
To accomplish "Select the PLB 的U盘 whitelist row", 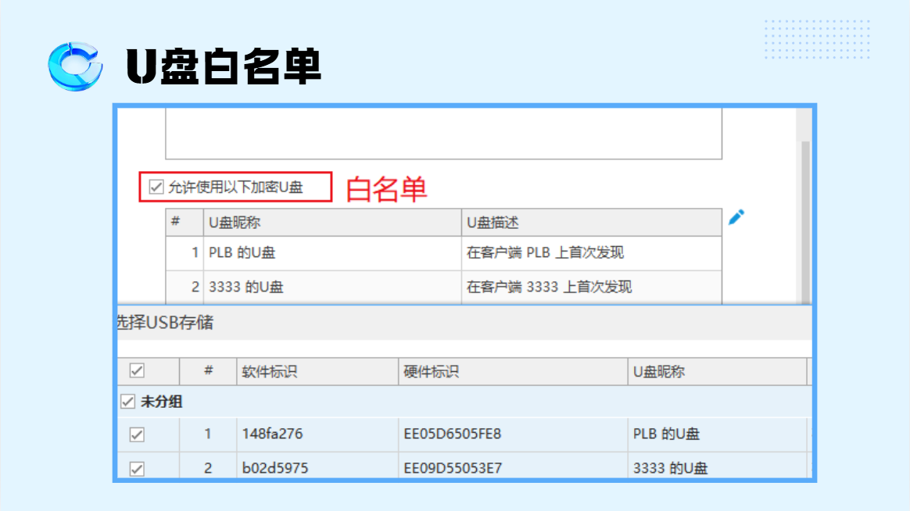I will (x=444, y=253).
